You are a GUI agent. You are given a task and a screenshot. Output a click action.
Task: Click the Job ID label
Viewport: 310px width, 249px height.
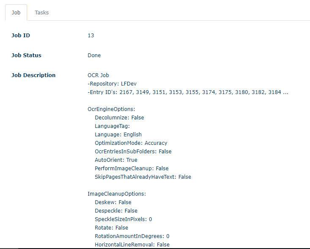pyautogui.click(x=21, y=36)
